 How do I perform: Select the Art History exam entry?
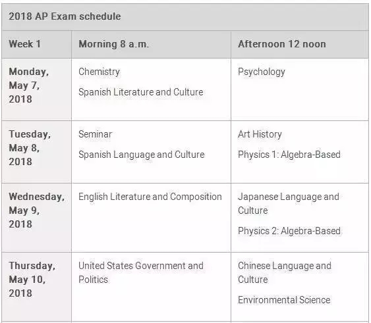pos(260,134)
